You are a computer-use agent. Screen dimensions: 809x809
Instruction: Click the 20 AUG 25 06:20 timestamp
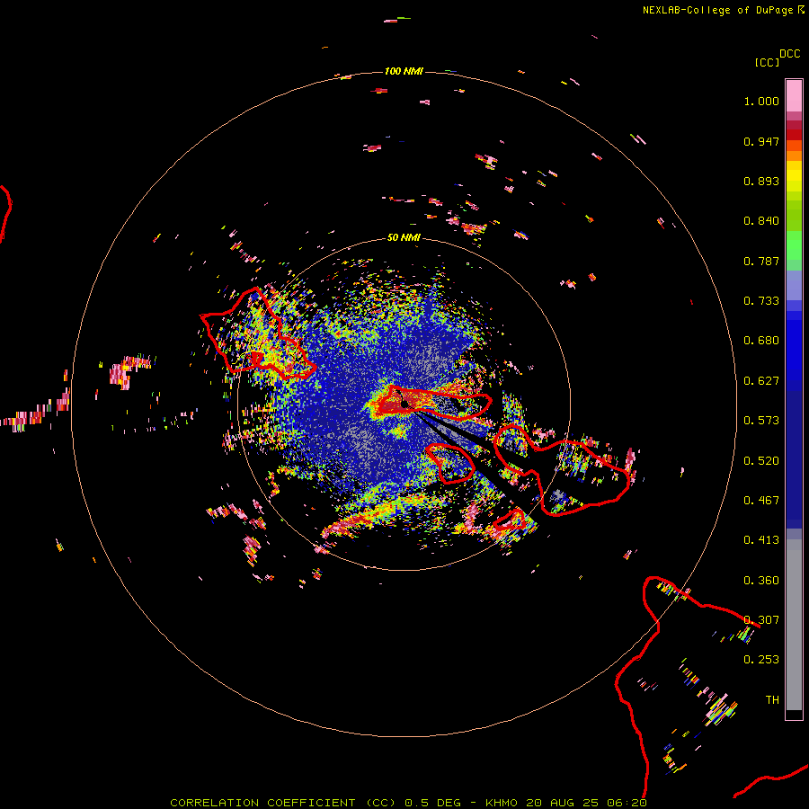(587, 803)
